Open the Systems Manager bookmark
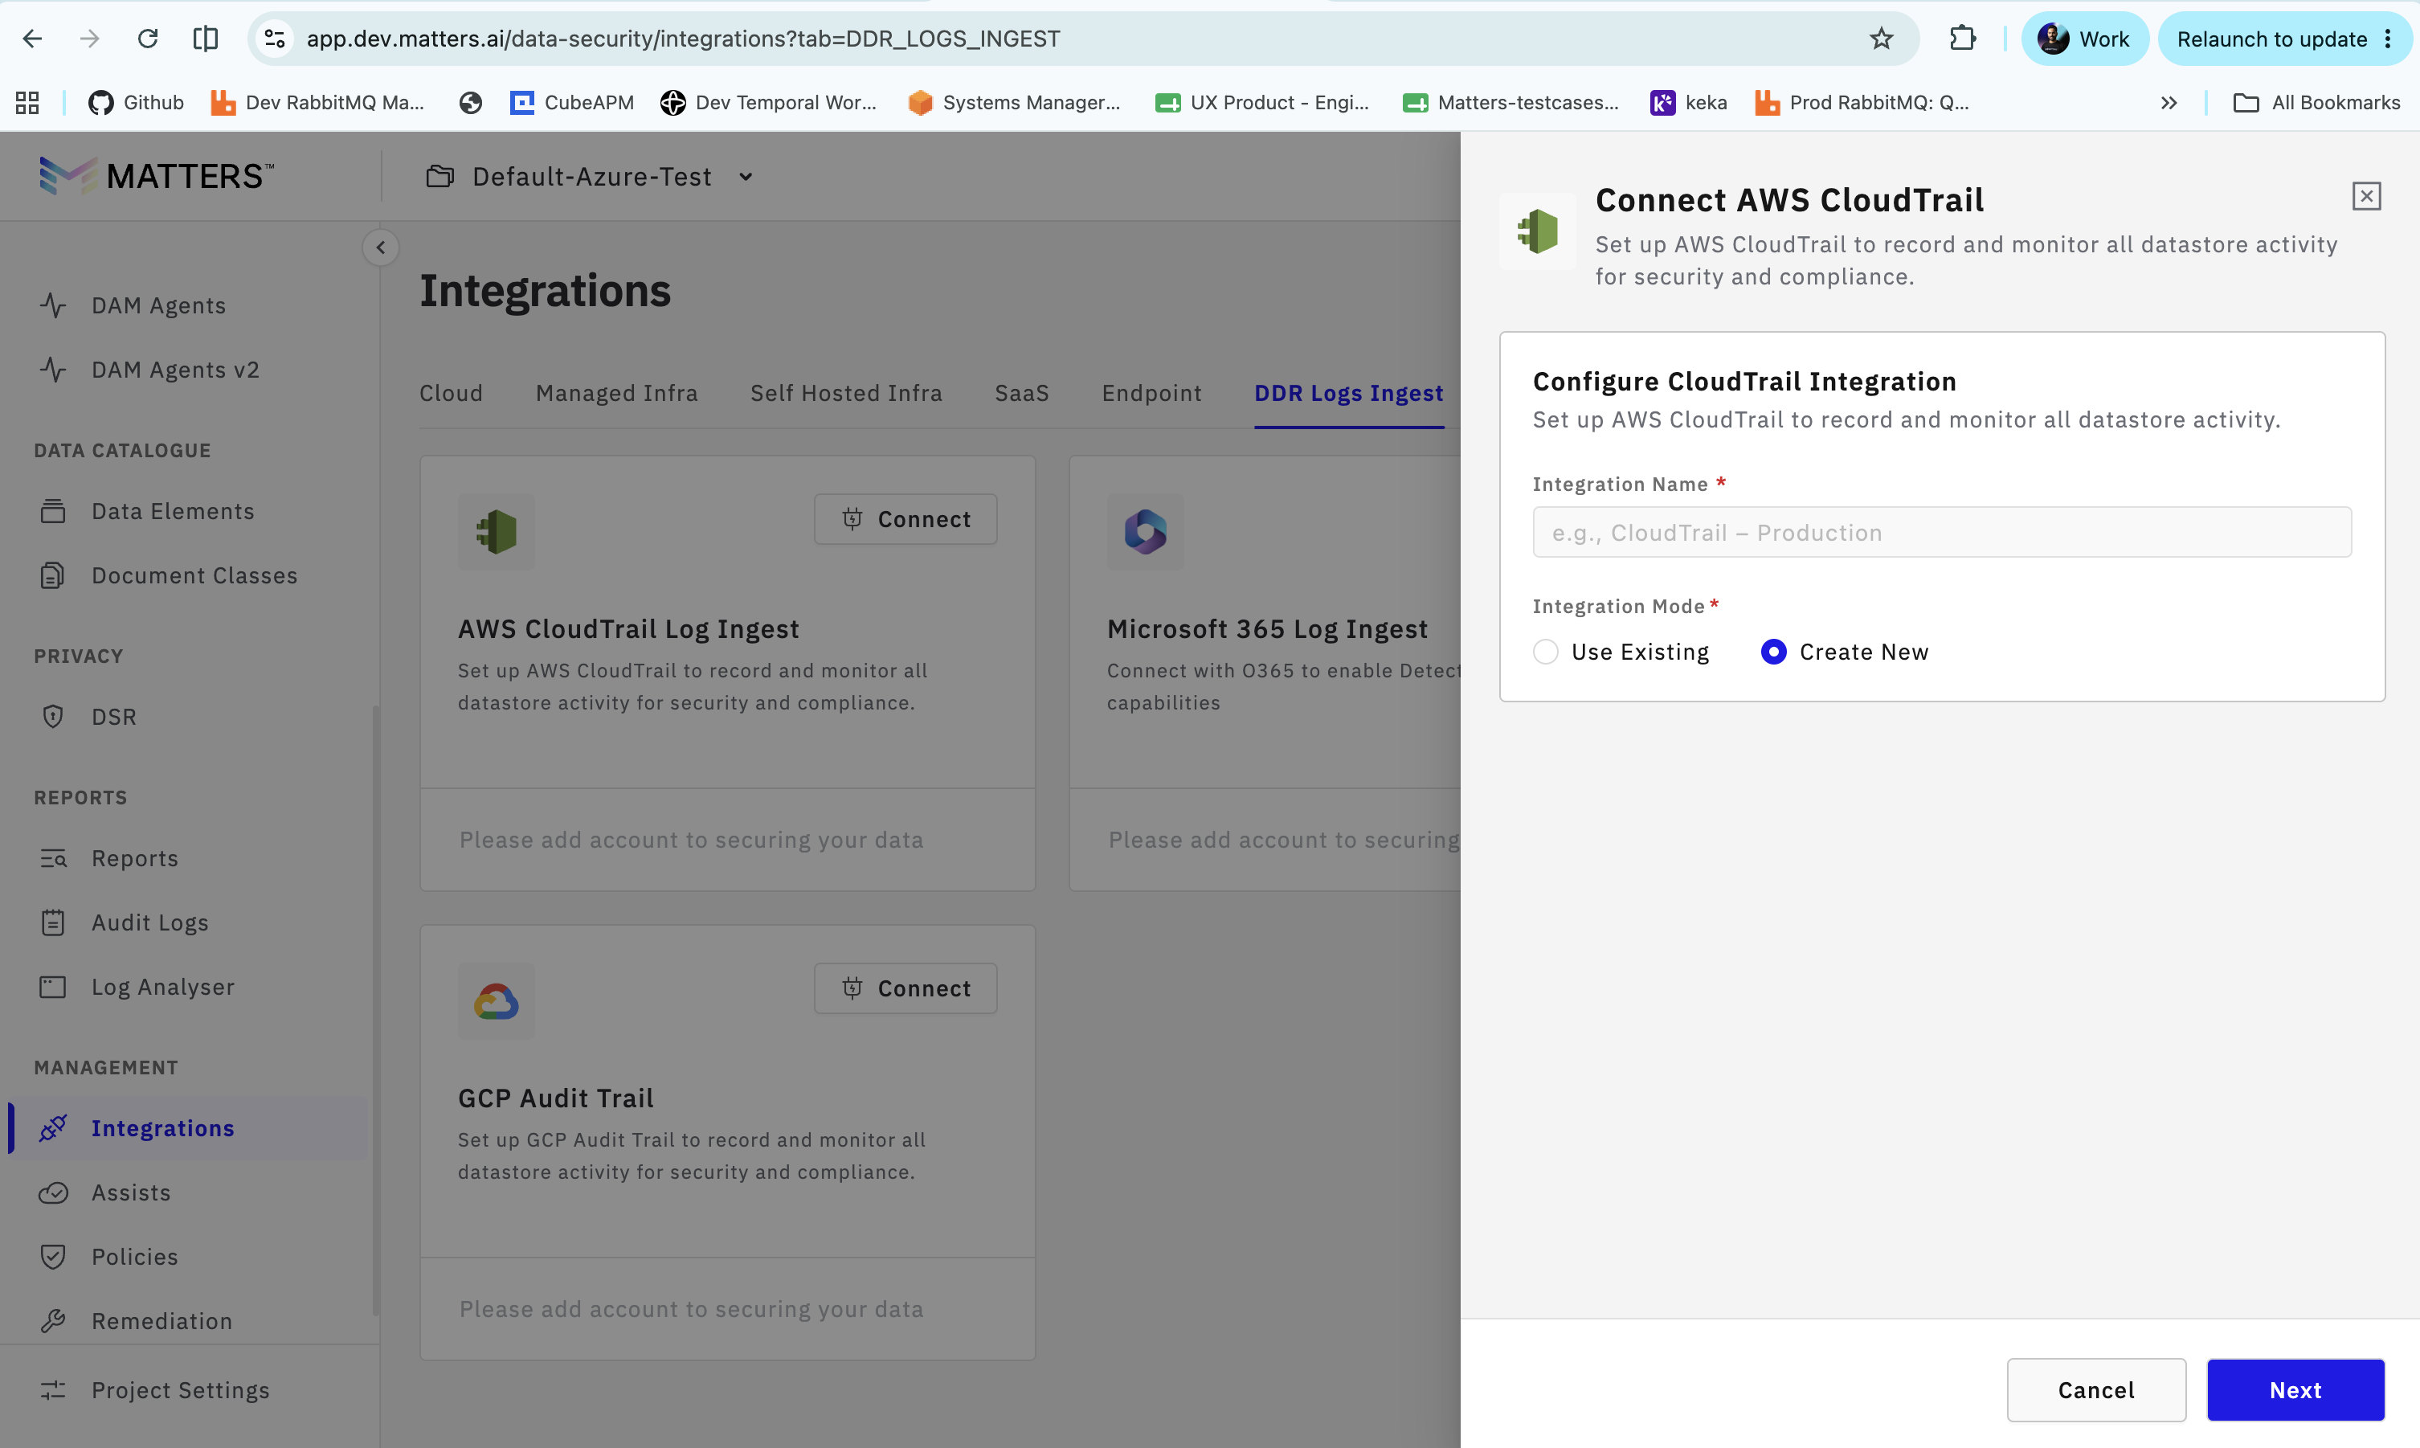Image resolution: width=2420 pixels, height=1448 pixels. 1015,103
